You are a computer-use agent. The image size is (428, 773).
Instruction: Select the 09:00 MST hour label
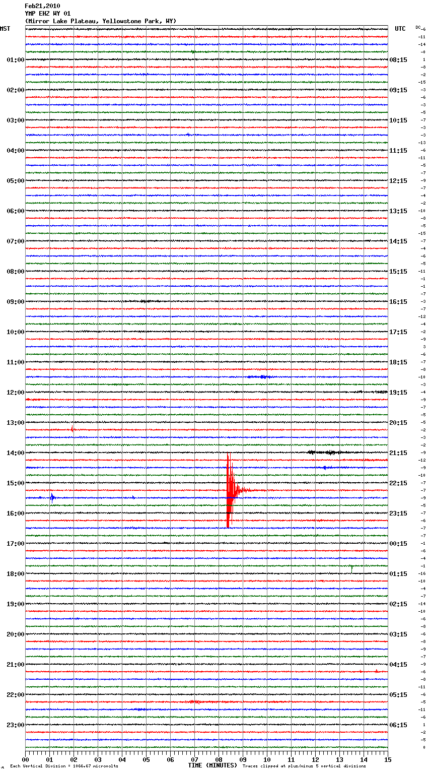pos(15,302)
